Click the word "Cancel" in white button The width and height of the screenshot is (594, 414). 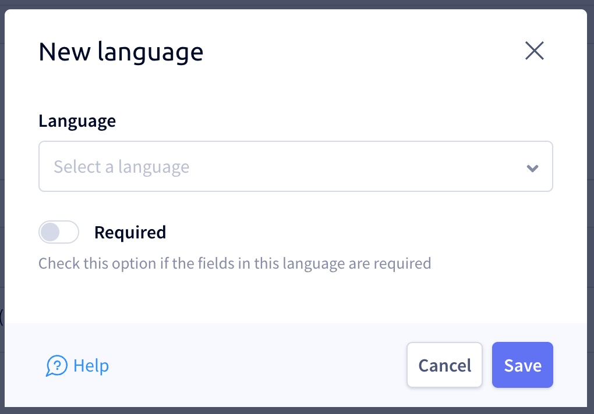tap(445, 366)
